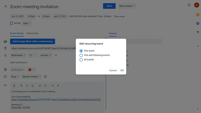The image size is (201, 113).
Task: Click the Zoom meeting invitation title field
Action: [x=53, y=7]
